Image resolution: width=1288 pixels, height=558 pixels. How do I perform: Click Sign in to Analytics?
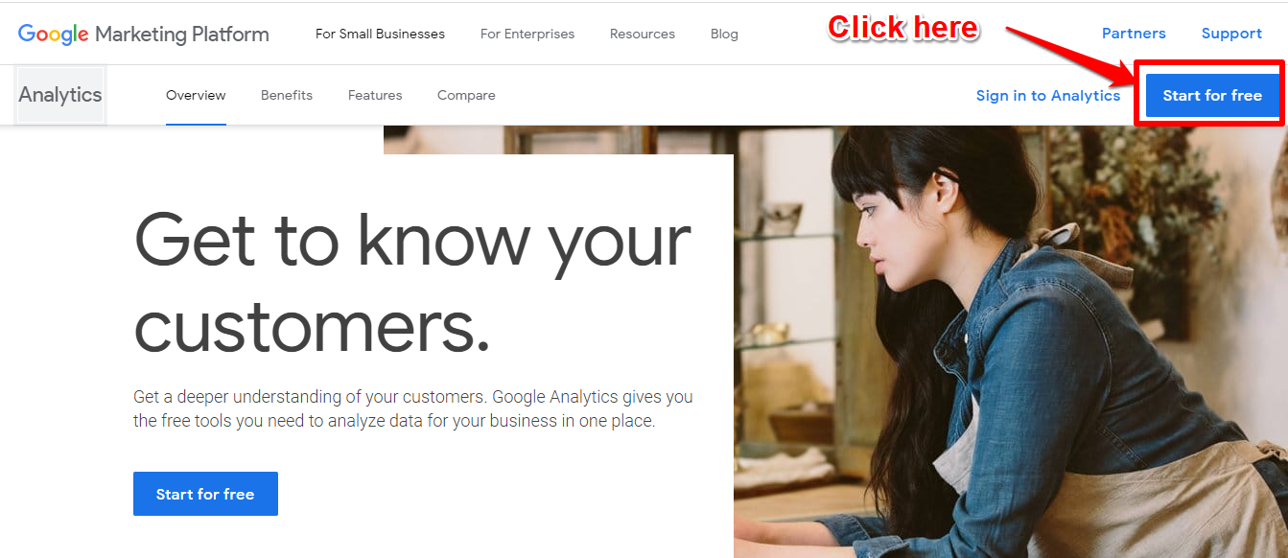(1048, 95)
